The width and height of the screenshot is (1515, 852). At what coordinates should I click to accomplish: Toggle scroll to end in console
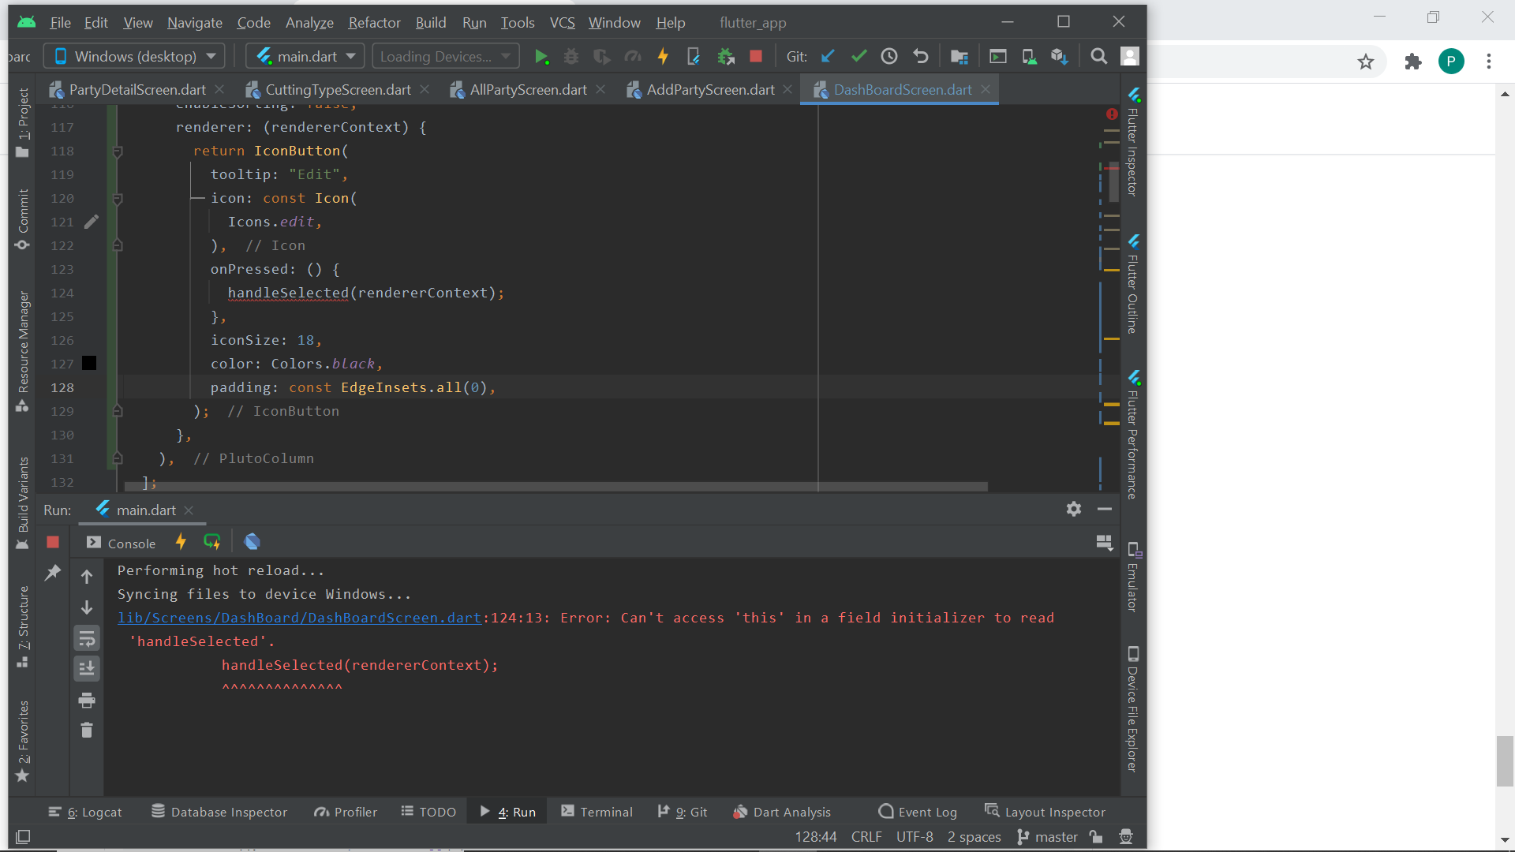pos(87,668)
